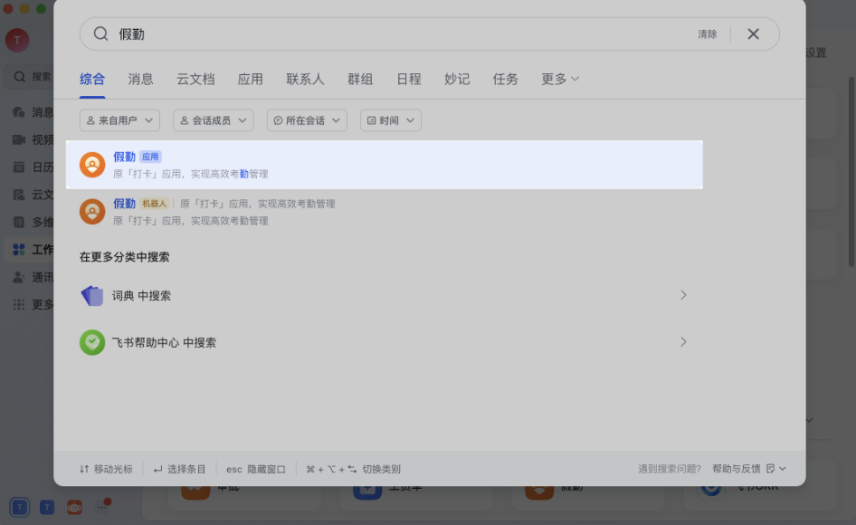Open 云文档 icon in the left sidebar
The width and height of the screenshot is (856, 525).
(19, 195)
